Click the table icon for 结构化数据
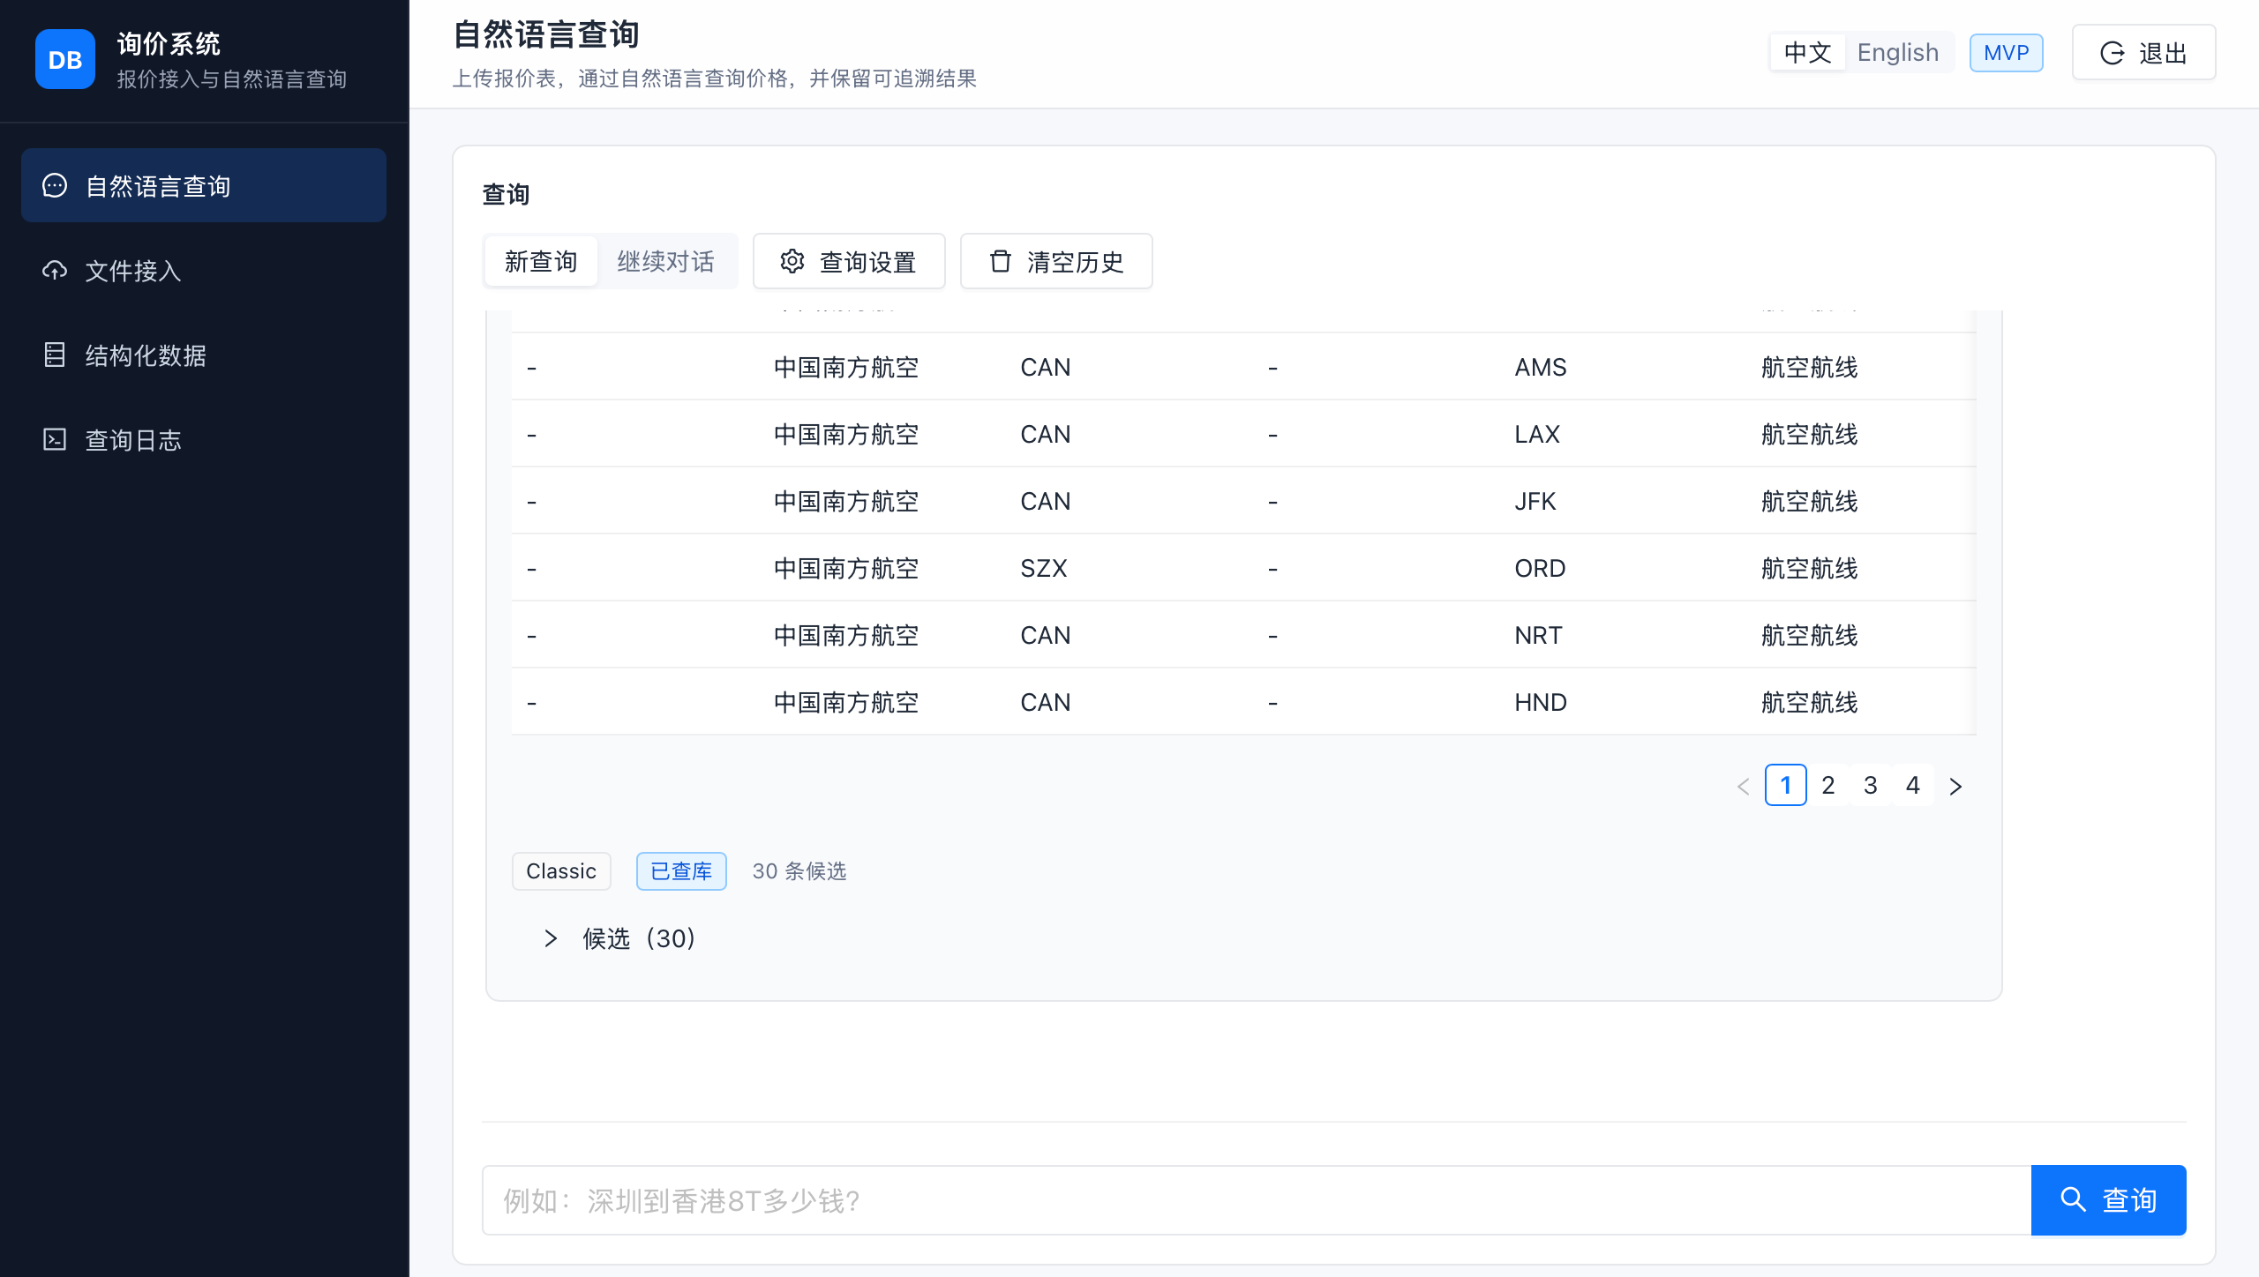 (55, 355)
